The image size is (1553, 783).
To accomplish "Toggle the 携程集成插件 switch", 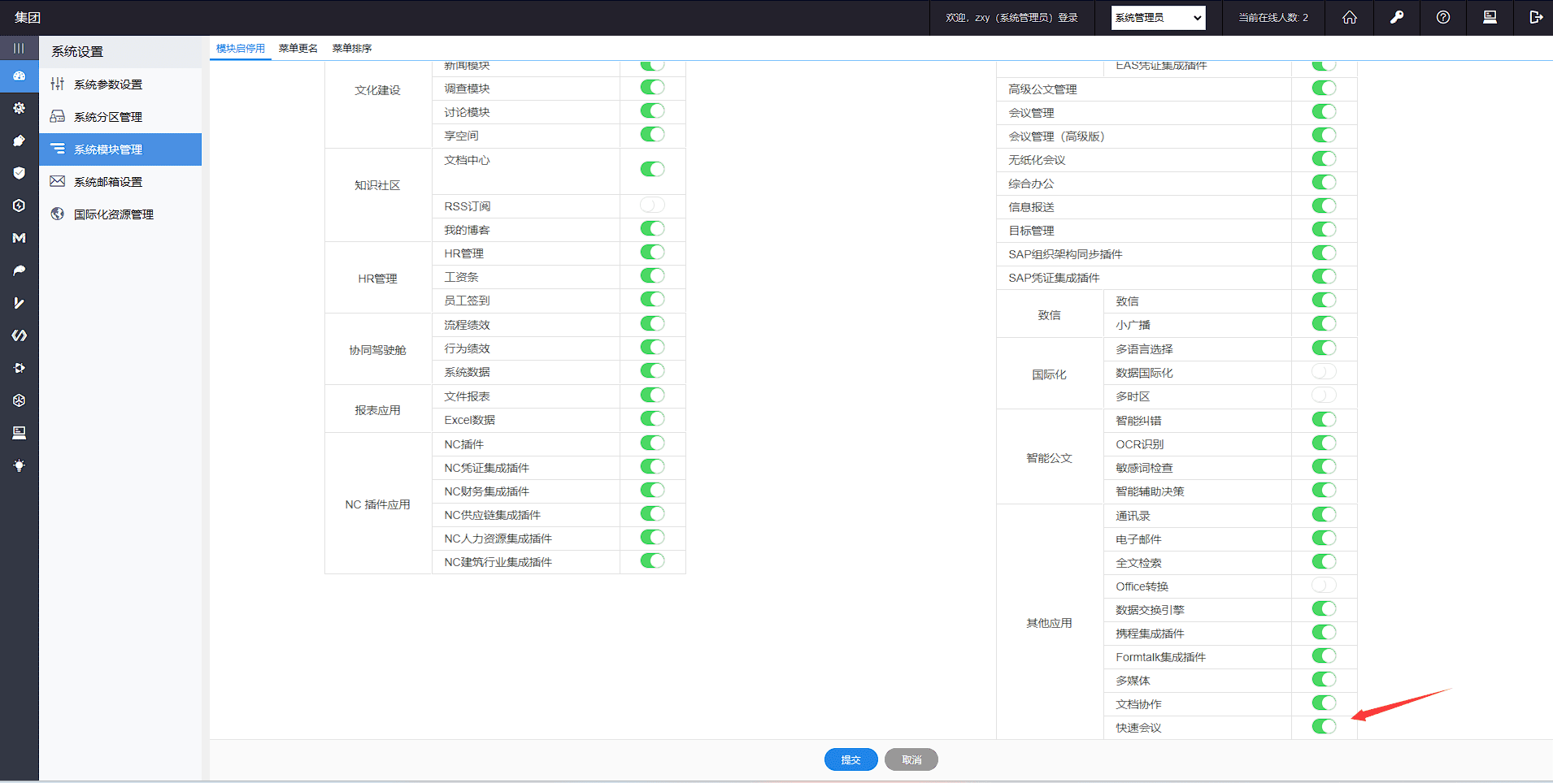I will coord(1324,632).
